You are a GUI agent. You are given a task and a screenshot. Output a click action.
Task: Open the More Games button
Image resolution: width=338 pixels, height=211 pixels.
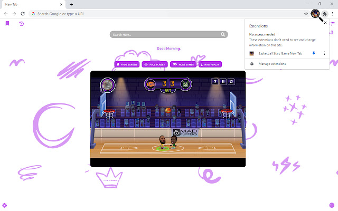183,64
